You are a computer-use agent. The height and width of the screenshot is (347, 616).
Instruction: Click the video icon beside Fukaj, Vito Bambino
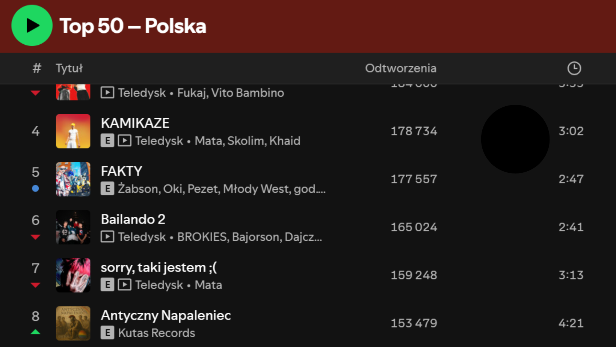[x=107, y=93]
